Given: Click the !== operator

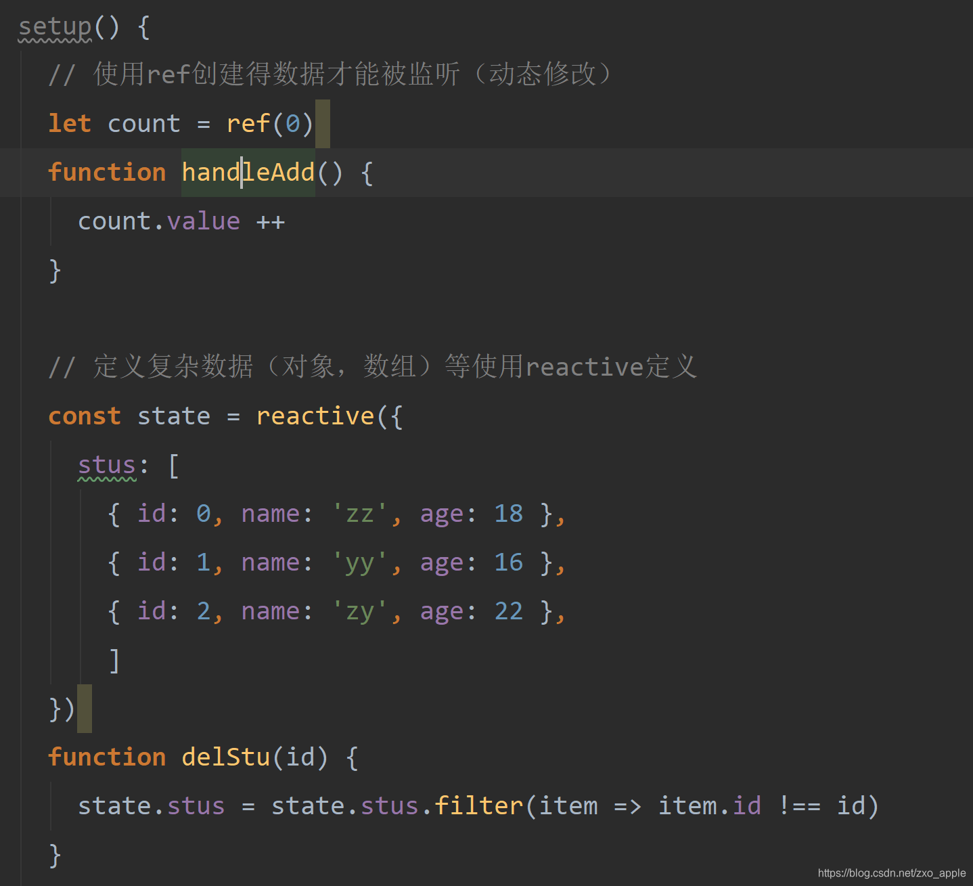Looking at the screenshot, I should click(x=799, y=806).
